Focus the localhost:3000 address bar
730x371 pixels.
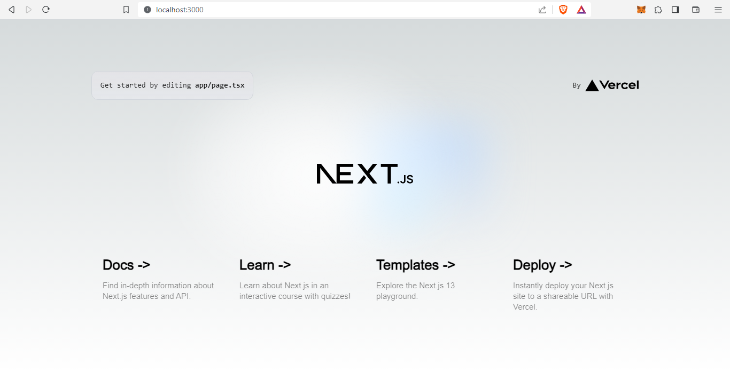321,10
